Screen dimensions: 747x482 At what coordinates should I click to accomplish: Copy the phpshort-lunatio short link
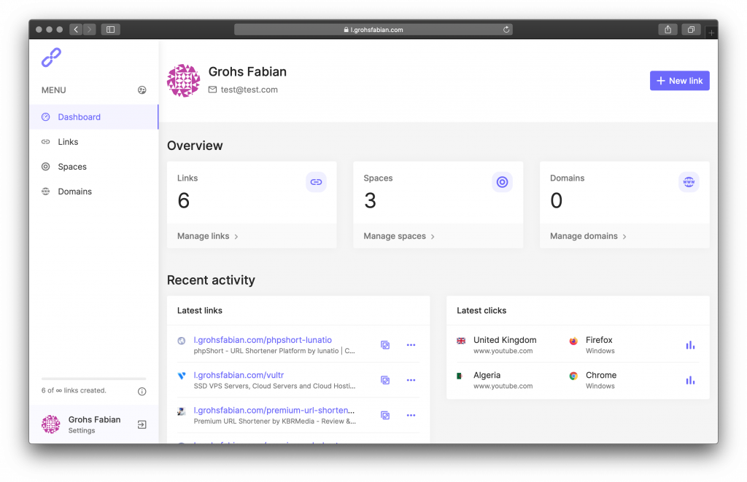(385, 345)
